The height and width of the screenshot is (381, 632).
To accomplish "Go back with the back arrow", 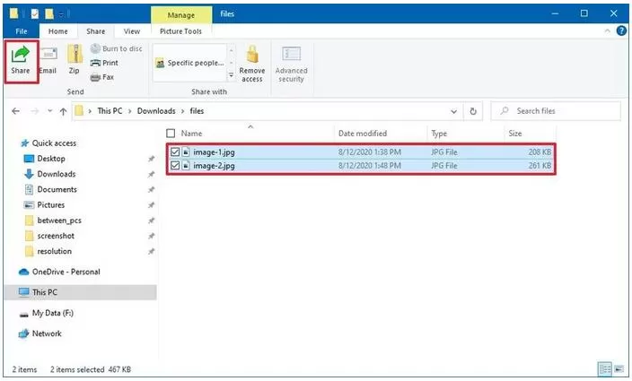I will [16, 111].
